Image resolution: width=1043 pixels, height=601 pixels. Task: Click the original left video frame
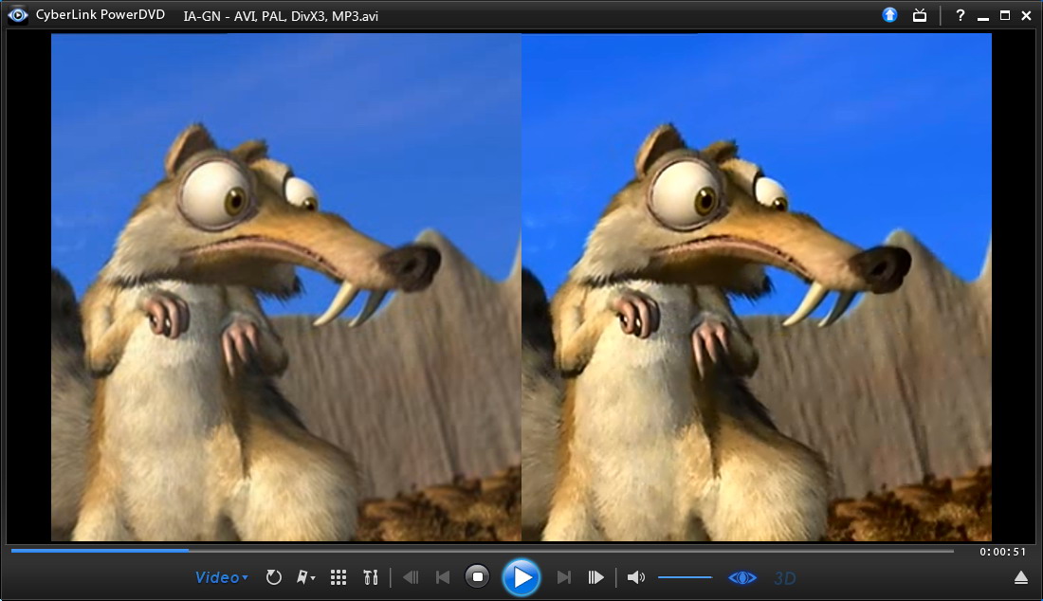point(286,287)
